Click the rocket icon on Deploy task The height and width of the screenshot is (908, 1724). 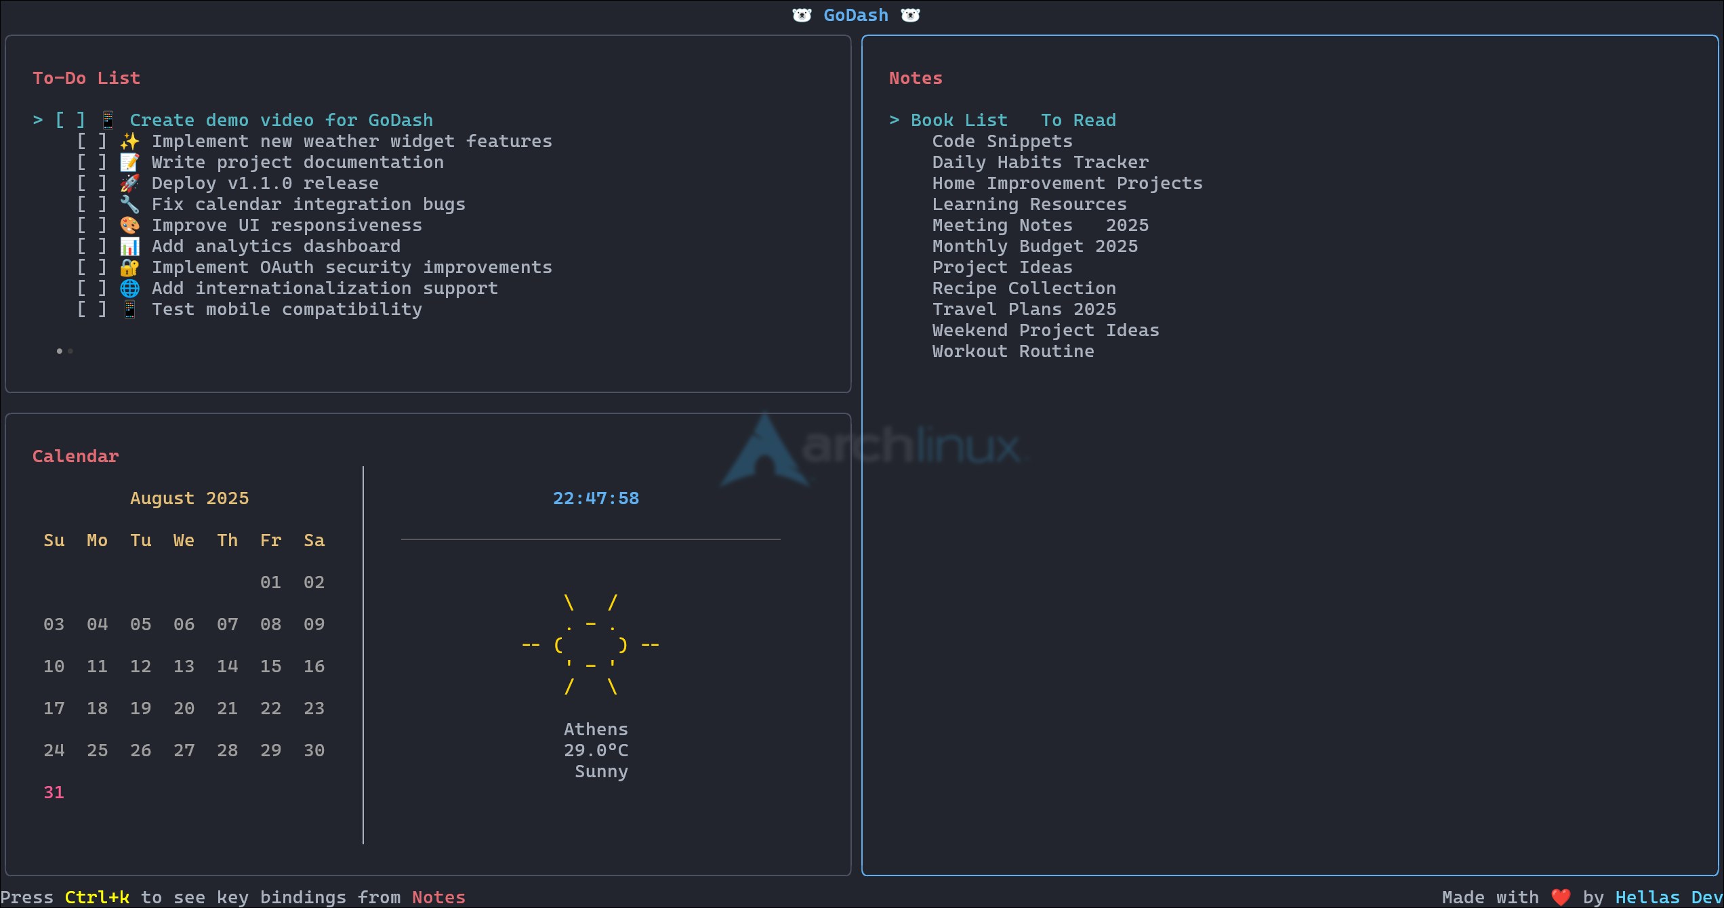(129, 184)
